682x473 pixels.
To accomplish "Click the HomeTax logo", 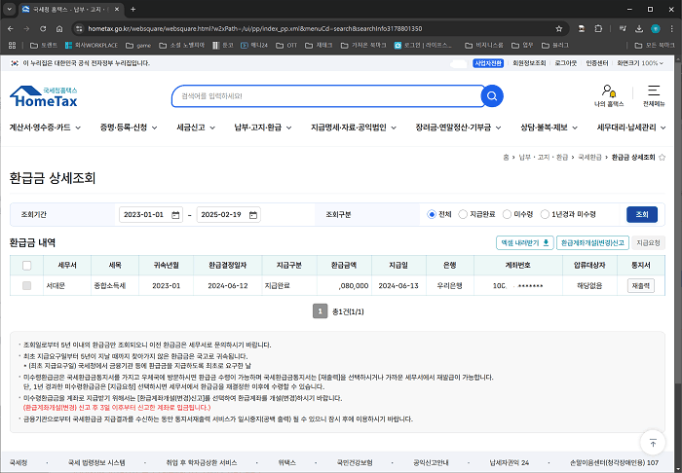I will coord(44,96).
